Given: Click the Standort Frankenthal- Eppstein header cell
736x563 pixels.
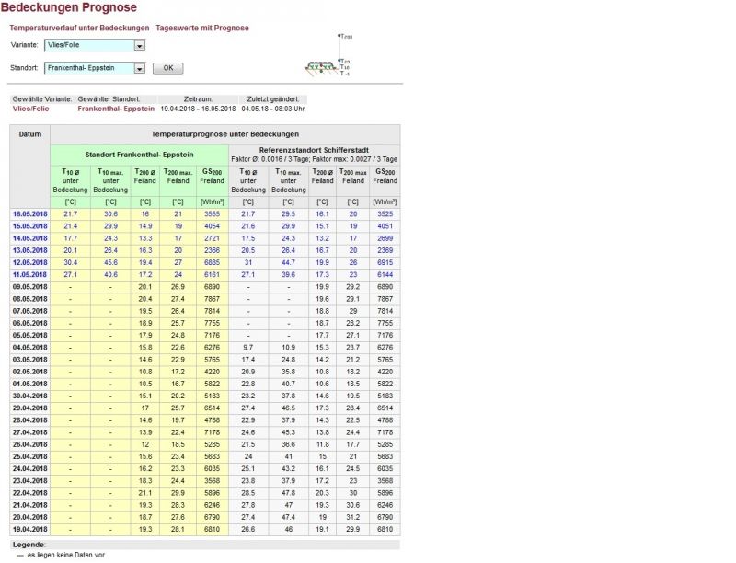Looking at the screenshot, I should (138, 155).
